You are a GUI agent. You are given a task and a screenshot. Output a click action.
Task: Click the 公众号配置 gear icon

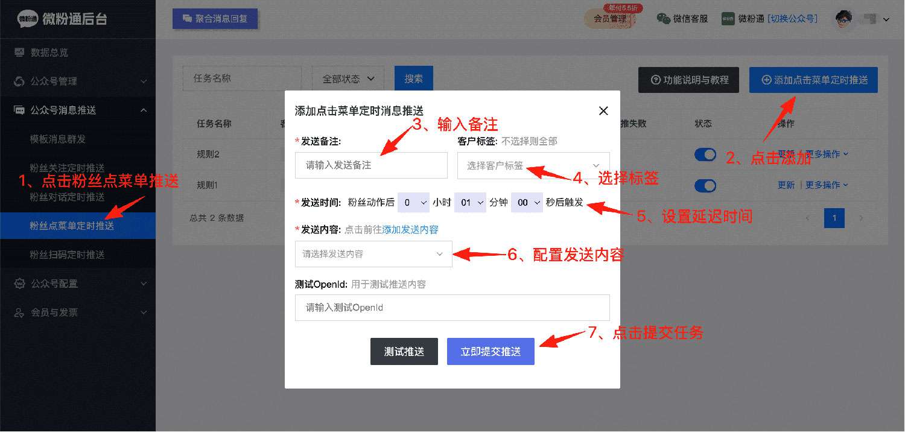click(x=19, y=284)
